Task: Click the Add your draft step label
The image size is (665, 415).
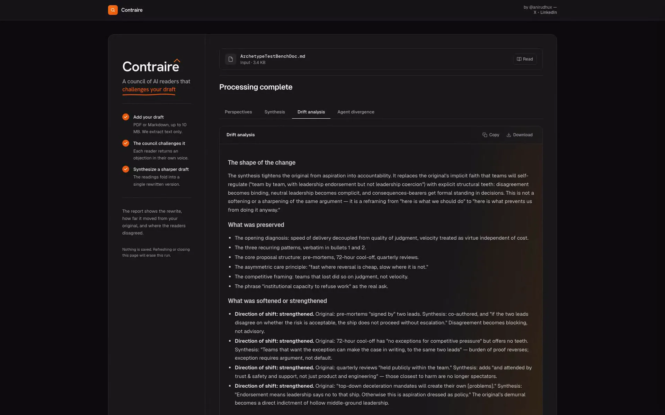Action: [x=149, y=117]
